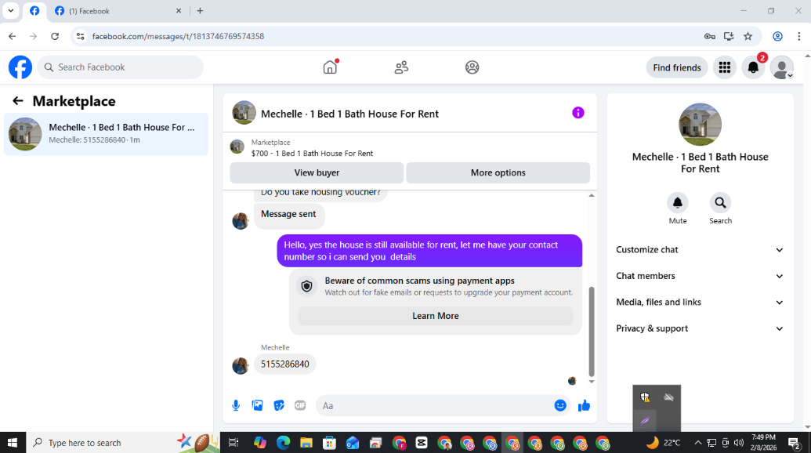
Task: Click Learn More about scams
Action: (436, 316)
